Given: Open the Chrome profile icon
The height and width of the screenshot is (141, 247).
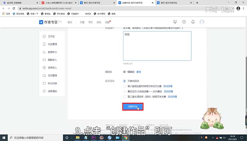Looking at the screenshot, I should point(238,8).
